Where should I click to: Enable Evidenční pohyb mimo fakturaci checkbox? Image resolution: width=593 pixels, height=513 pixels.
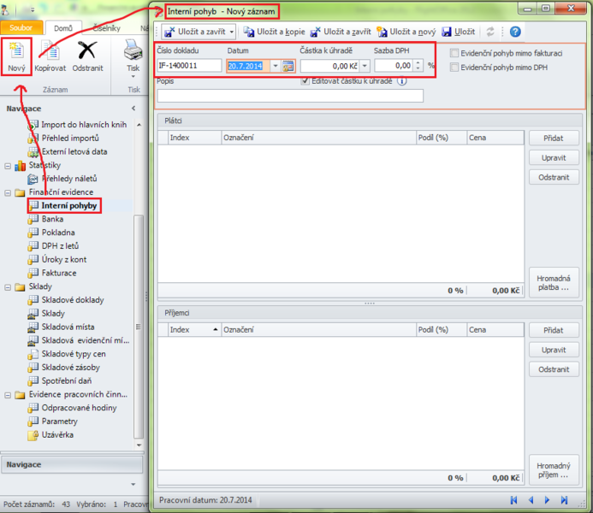pos(454,53)
